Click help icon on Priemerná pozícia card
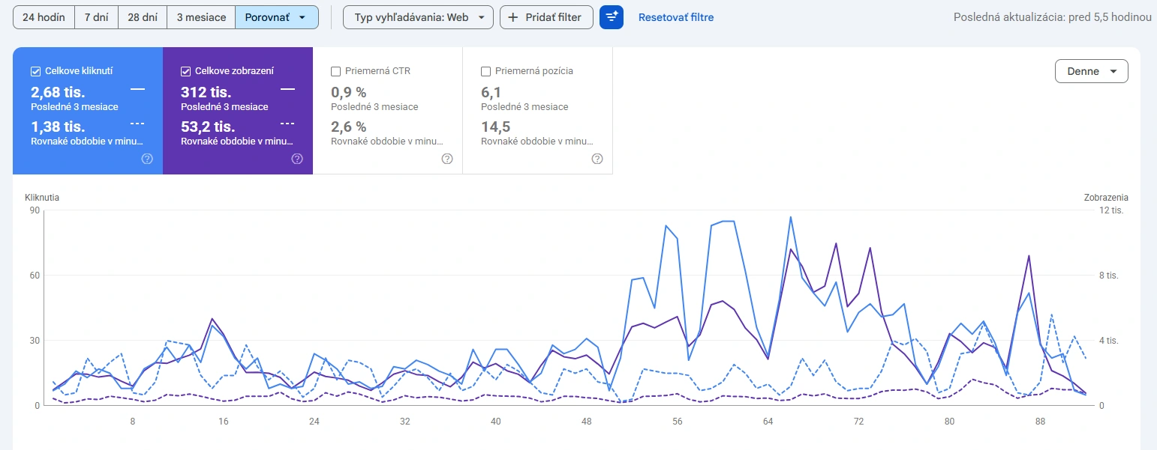The height and width of the screenshot is (450, 1157). click(597, 159)
